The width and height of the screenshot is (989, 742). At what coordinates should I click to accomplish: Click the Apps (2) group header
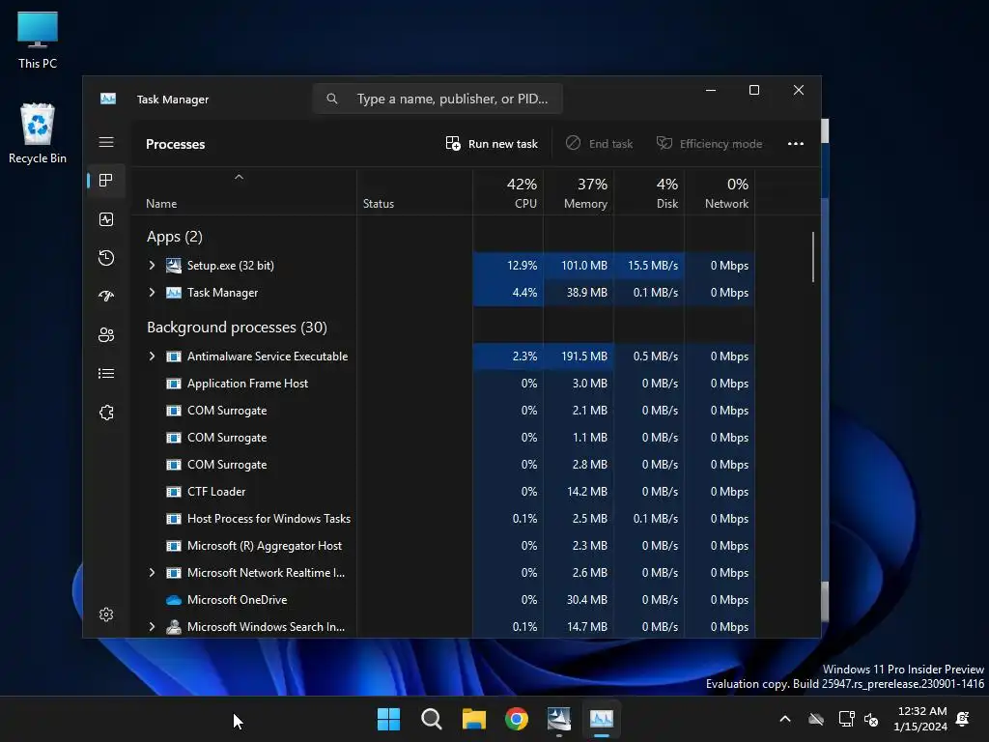click(x=175, y=237)
